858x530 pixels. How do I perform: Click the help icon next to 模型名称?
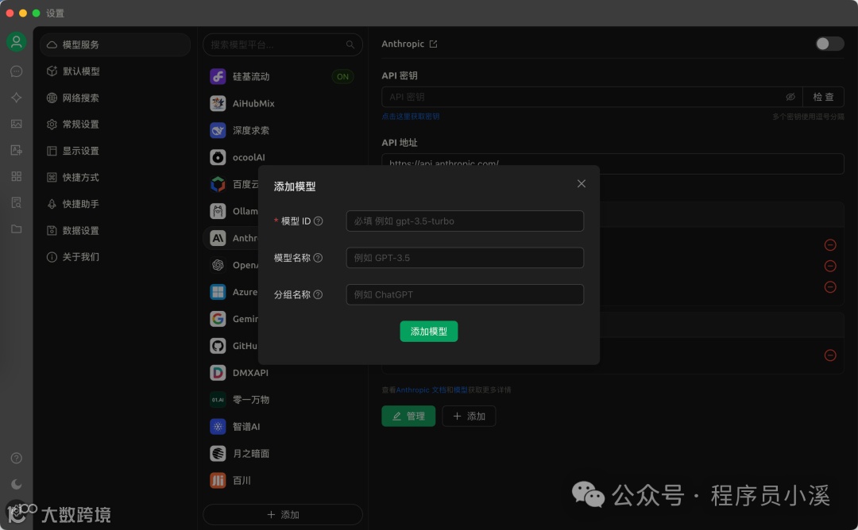pyautogui.click(x=318, y=258)
